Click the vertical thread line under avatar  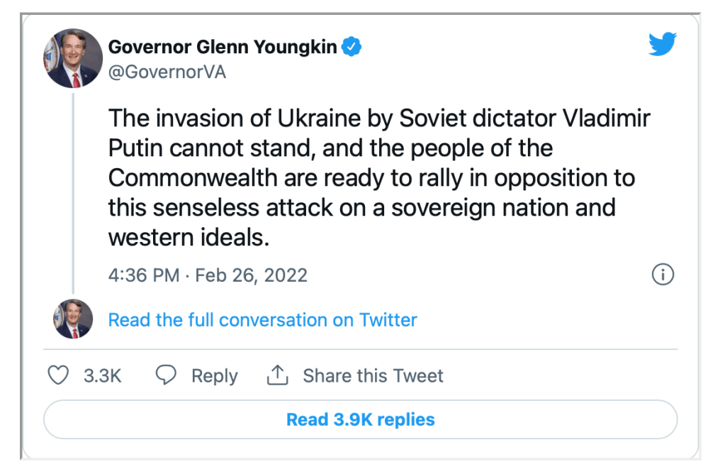[73, 192]
